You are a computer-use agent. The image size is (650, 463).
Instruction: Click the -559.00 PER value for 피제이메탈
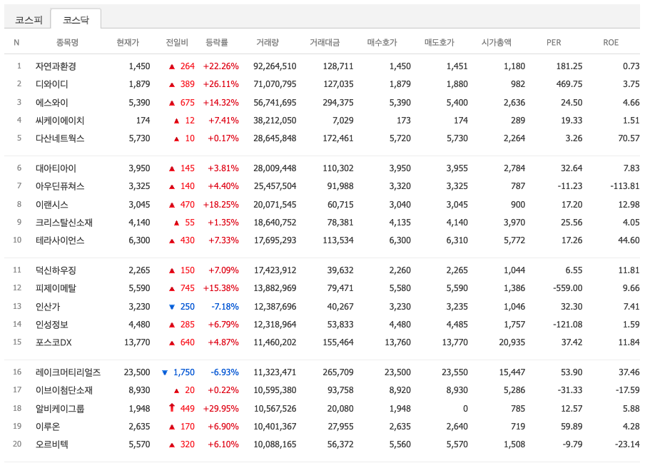pos(568,288)
